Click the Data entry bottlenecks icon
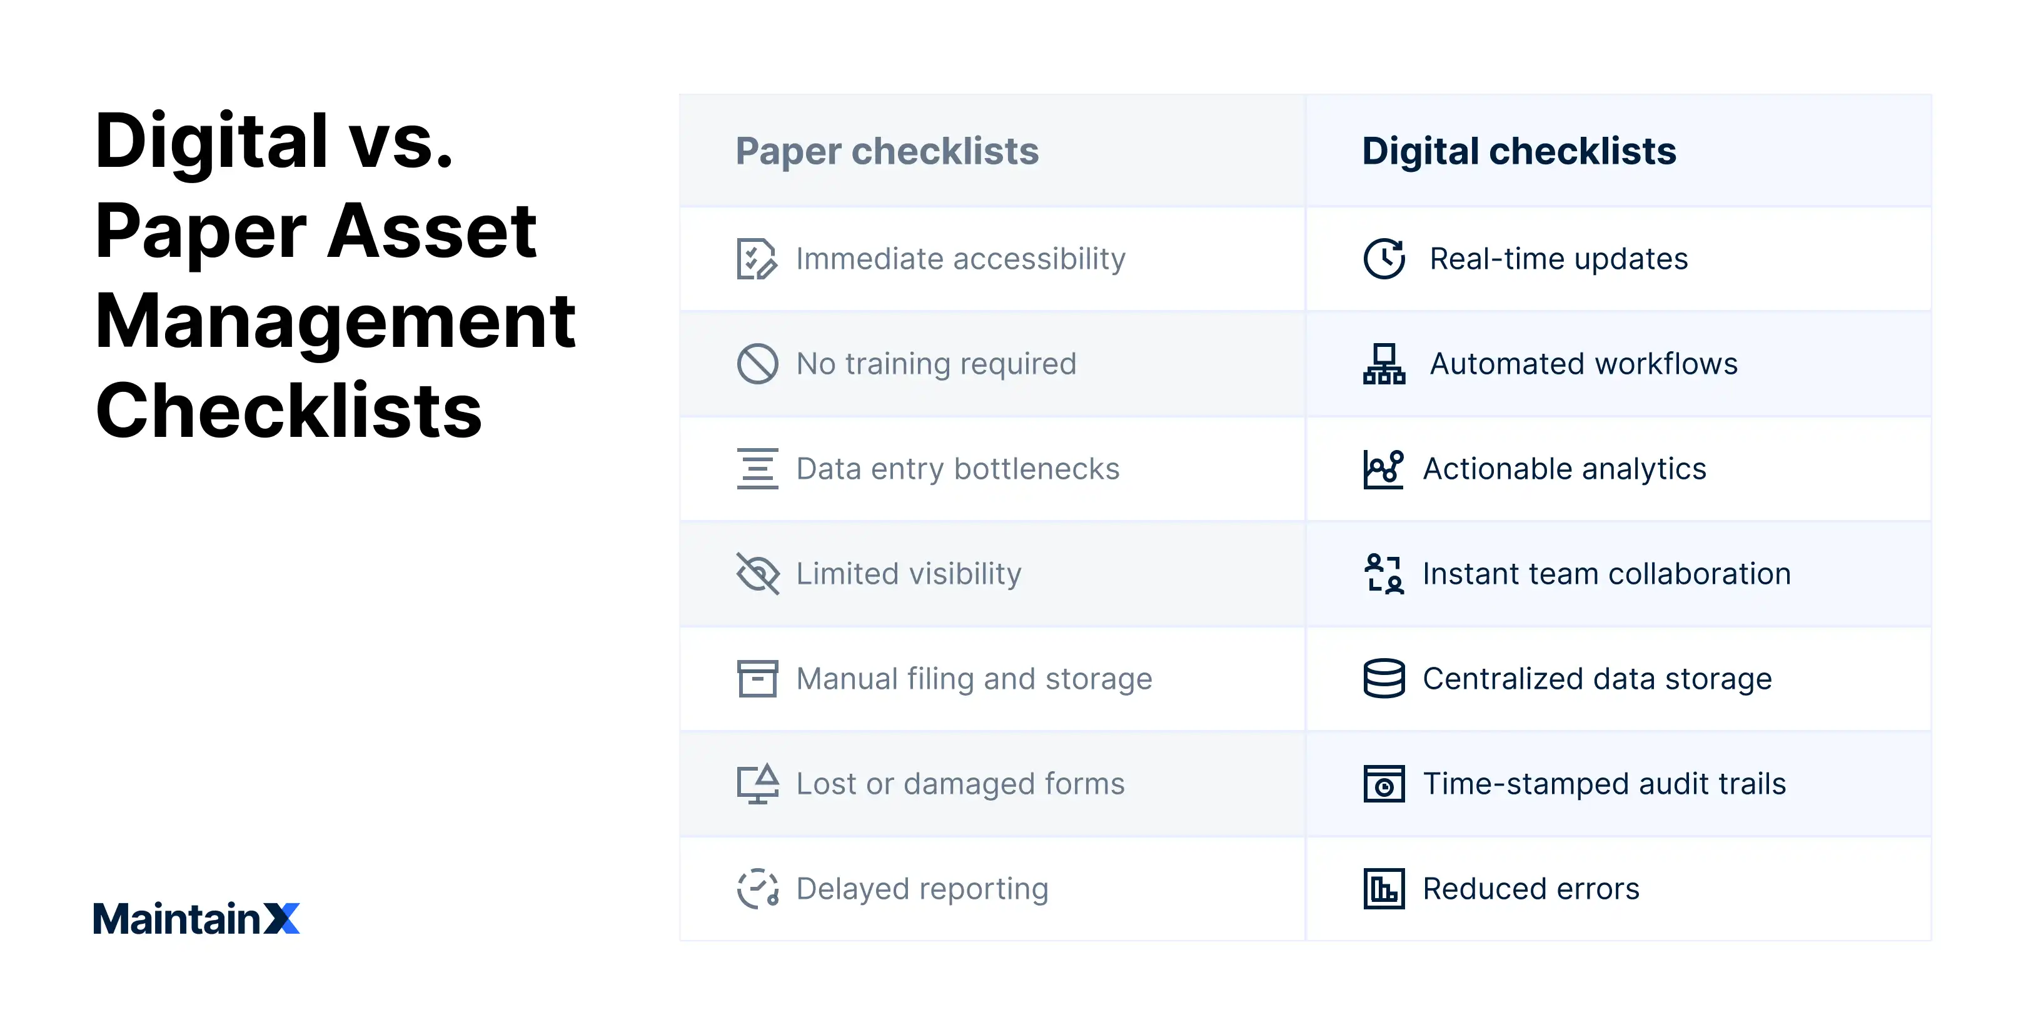2026x1035 pixels. click(x=757, y=468)
